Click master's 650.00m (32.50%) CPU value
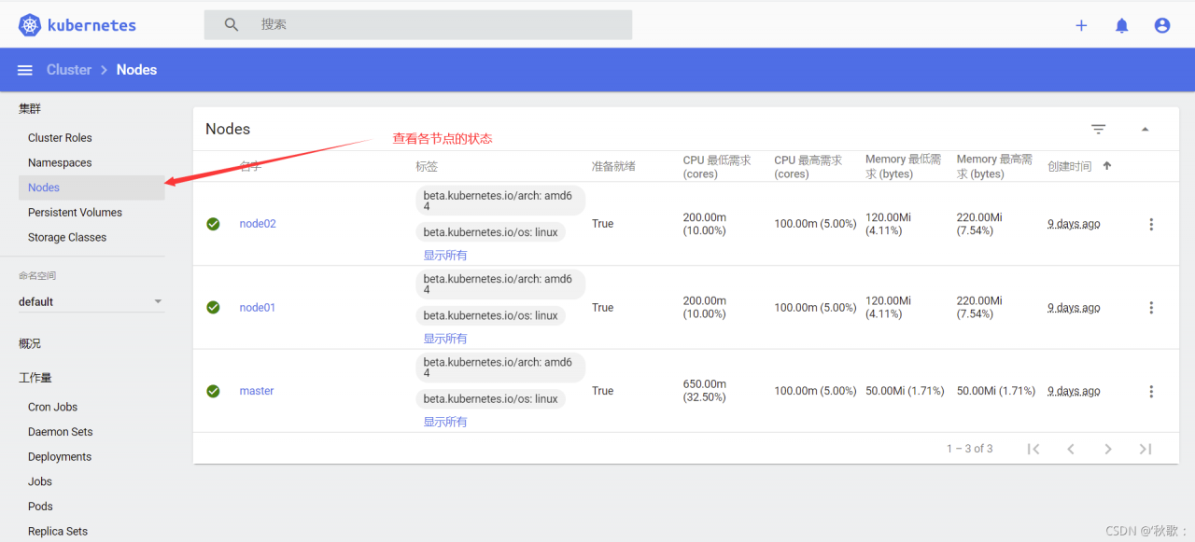Screen dimensions: 1195x542 (705, 391)
